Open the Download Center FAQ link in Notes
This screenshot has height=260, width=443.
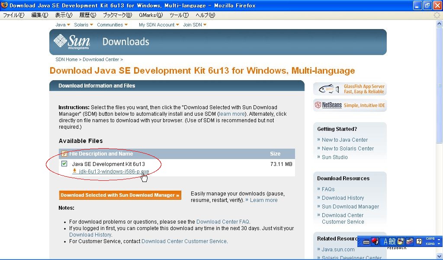223,221
